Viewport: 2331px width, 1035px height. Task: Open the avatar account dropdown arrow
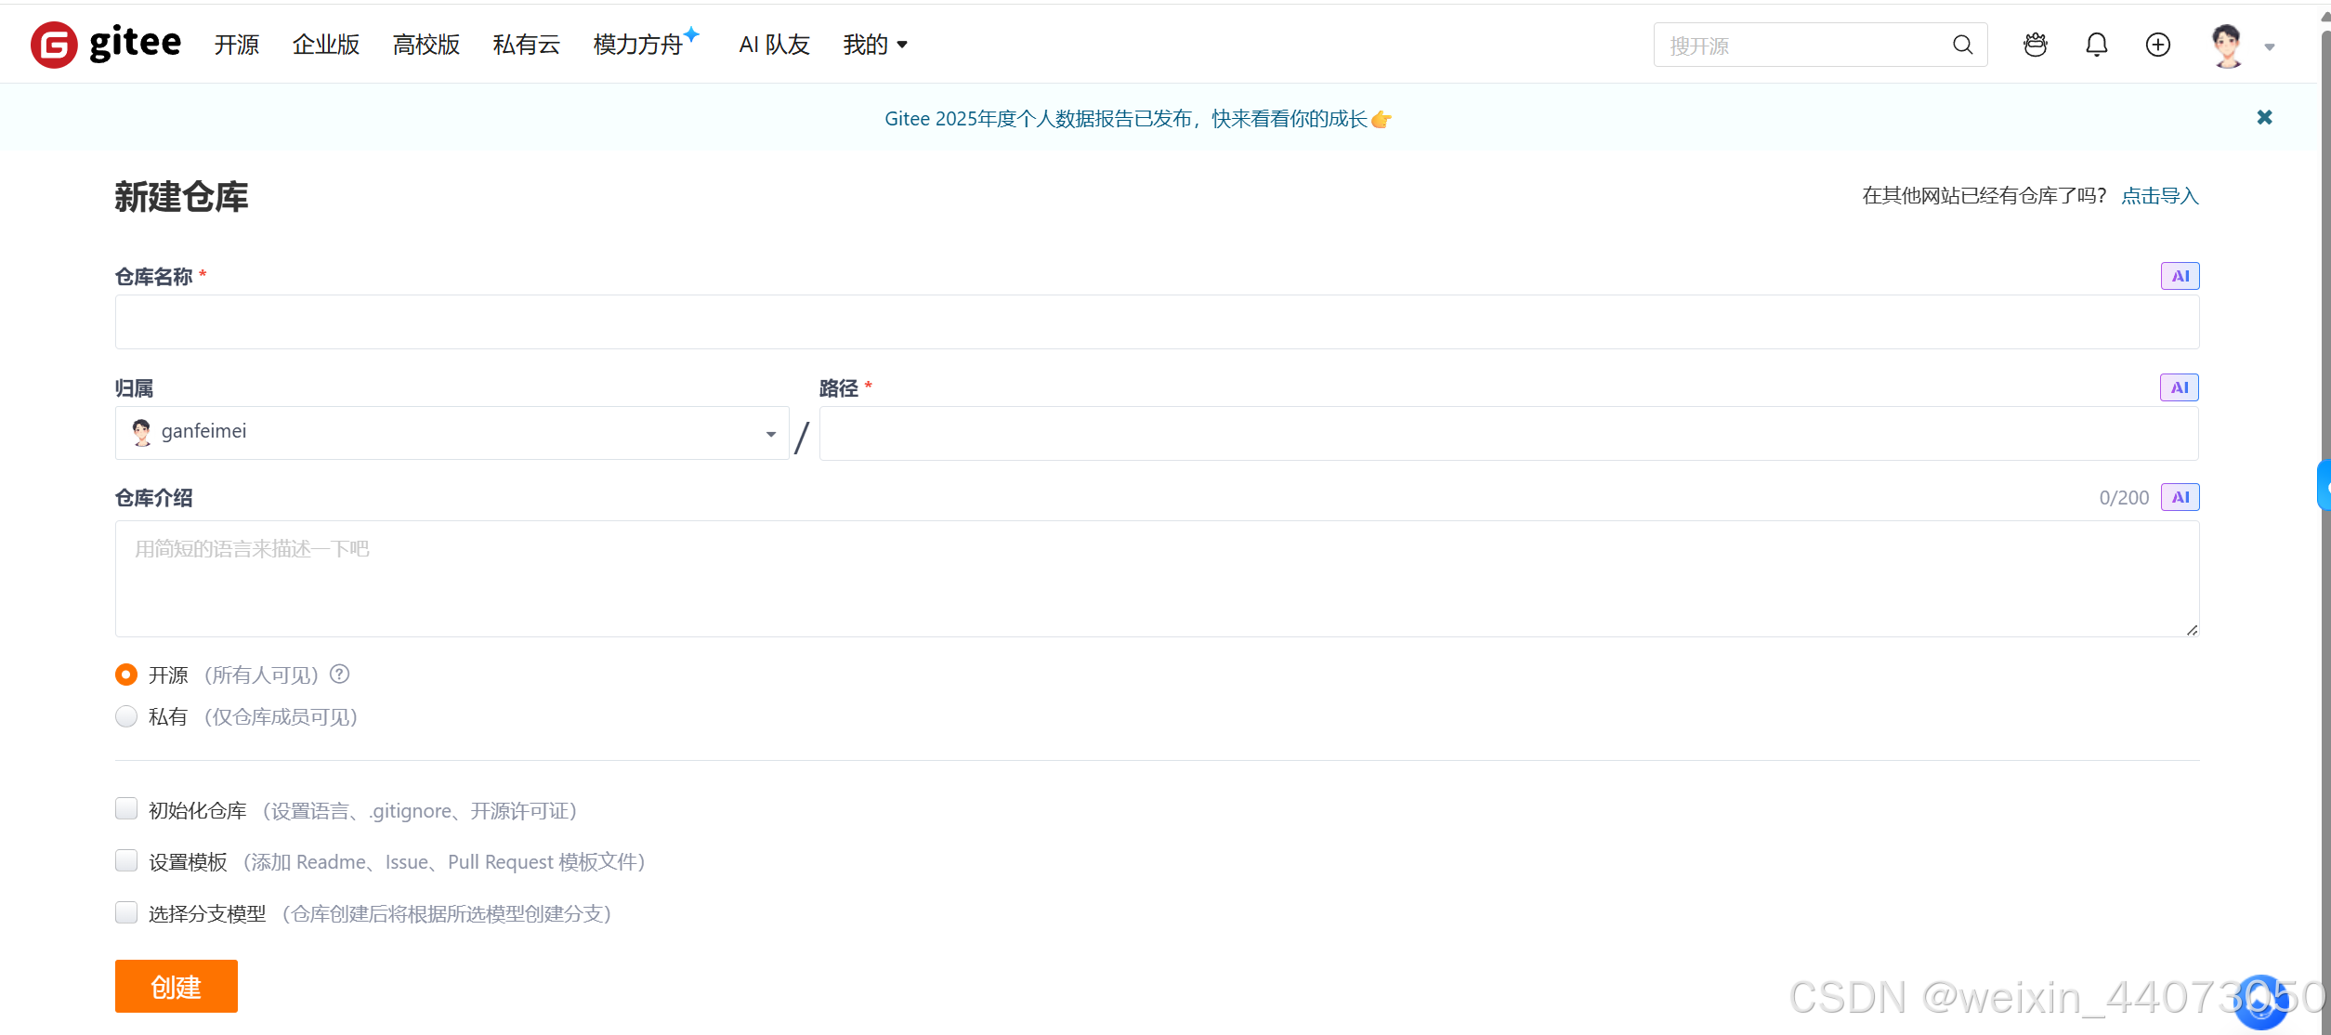point(2270,46)
